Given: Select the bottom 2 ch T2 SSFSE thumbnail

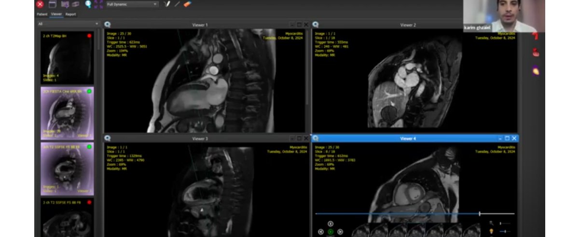Looking at the screenshot, I should [x=67, y=217].
